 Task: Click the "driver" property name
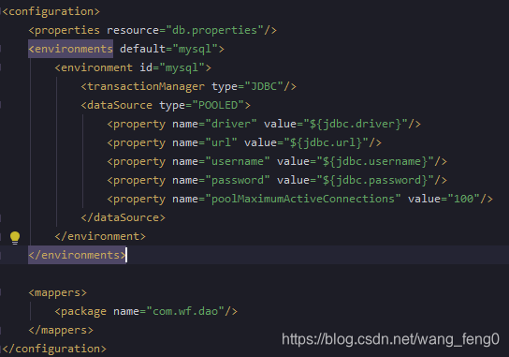coord(231,124)
